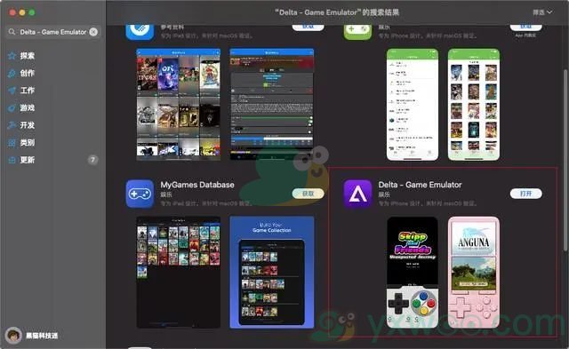Viewport: 569px width, 349px height.
Task: View green app's list view phone screenshot
Action: pyautogui.click(x=413, y=105)
